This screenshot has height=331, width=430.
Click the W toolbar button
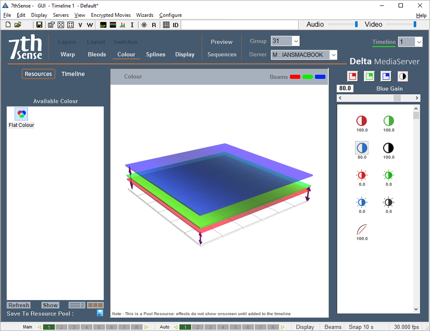point(90,25)
